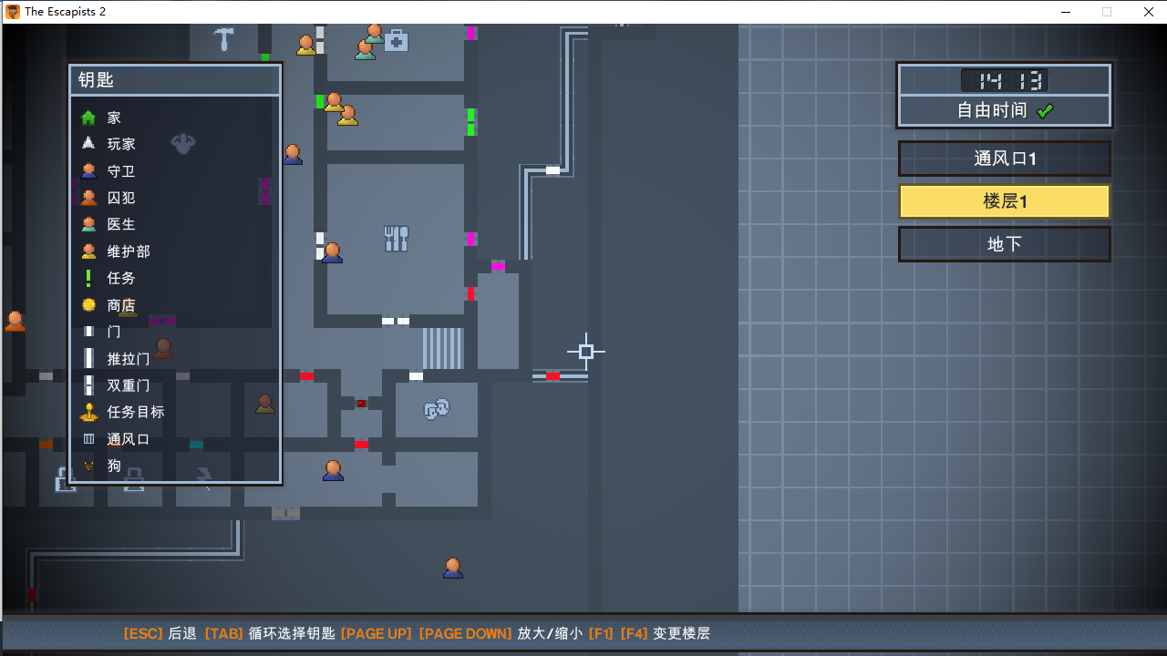Screen dimensions: 1167x656
Task: Click the 14:13 digital clock display
Action: pyautogui.click(x=1005, y=81)
